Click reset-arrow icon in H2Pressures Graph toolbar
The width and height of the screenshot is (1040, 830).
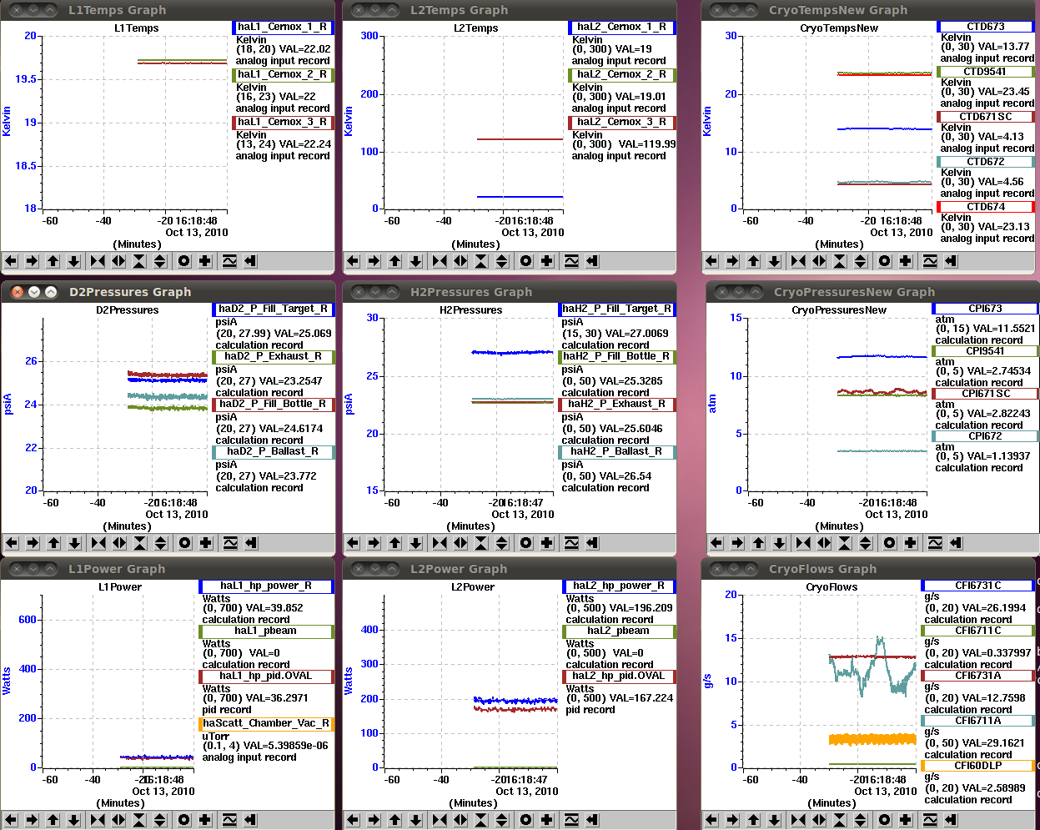[x=592, y=543]
